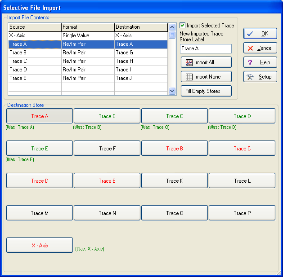Click the red X - Axis destination button
283x277 pixels.
[40, 246]
